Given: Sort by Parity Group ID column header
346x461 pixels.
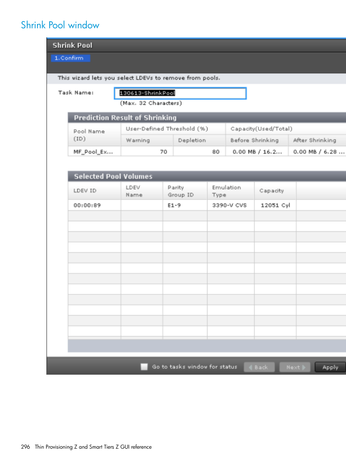Looking at the screenshot, I should click(185, 191).
